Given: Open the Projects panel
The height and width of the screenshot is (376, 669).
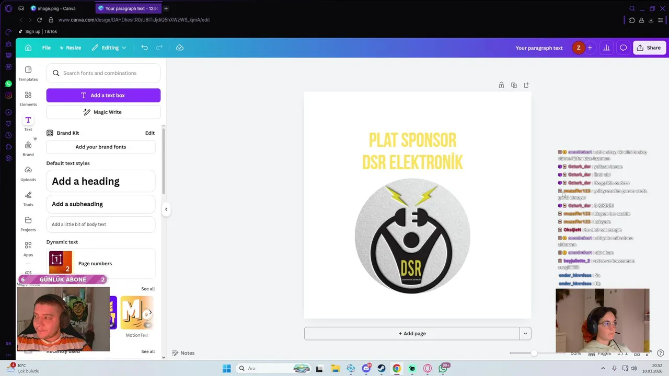Looking at the screenshot, I should pyautogui.click(x=28, y=224).
